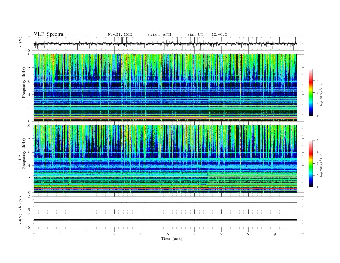Click the ch.1 voltage waveform trace
The height and width of the screenshot is (263, 340).
pyautogui.click(x=165, y=43)
